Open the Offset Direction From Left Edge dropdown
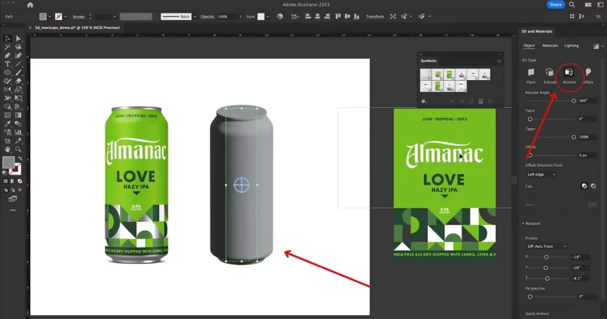 tap(542, 174)
